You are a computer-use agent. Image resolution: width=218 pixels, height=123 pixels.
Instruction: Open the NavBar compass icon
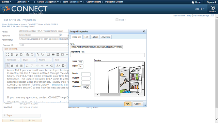tap(213, 8)
